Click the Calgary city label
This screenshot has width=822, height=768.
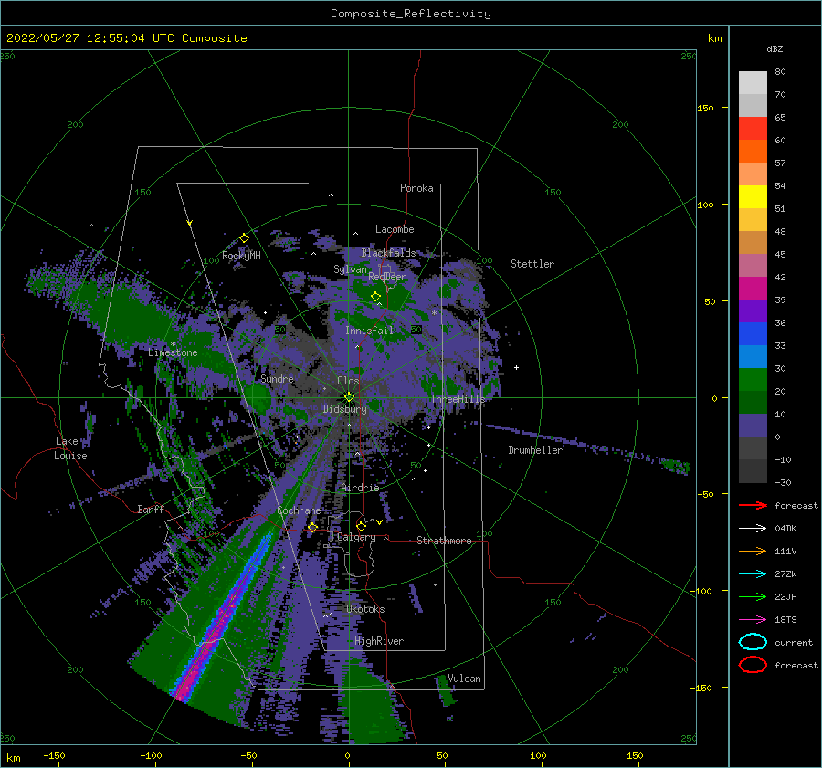click(356, 537)
